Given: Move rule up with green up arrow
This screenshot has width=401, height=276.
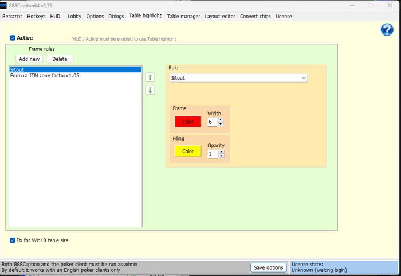Looking at the screenshot, I should pos(150,77).
